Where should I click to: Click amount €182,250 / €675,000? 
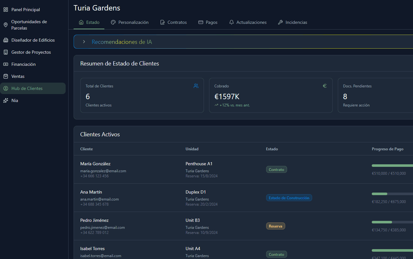pyautogui.click(x=389, y=201)
